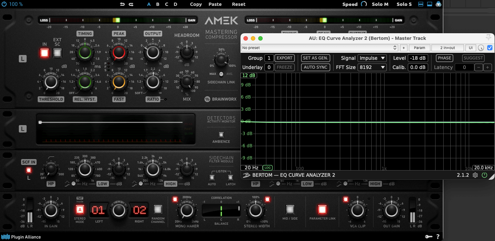Select preset slot D

175,4
